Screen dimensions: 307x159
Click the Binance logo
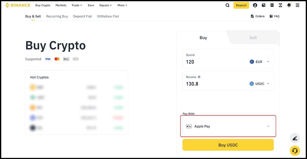coord(18,5)
